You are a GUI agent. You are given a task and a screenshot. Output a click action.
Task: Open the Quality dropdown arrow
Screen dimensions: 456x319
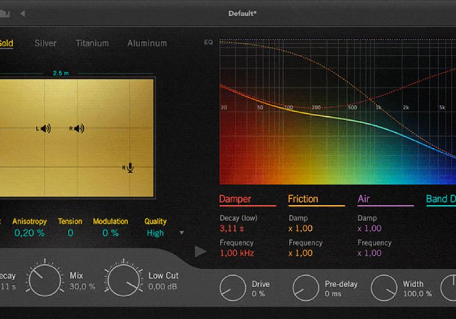(x=182, y=233)
